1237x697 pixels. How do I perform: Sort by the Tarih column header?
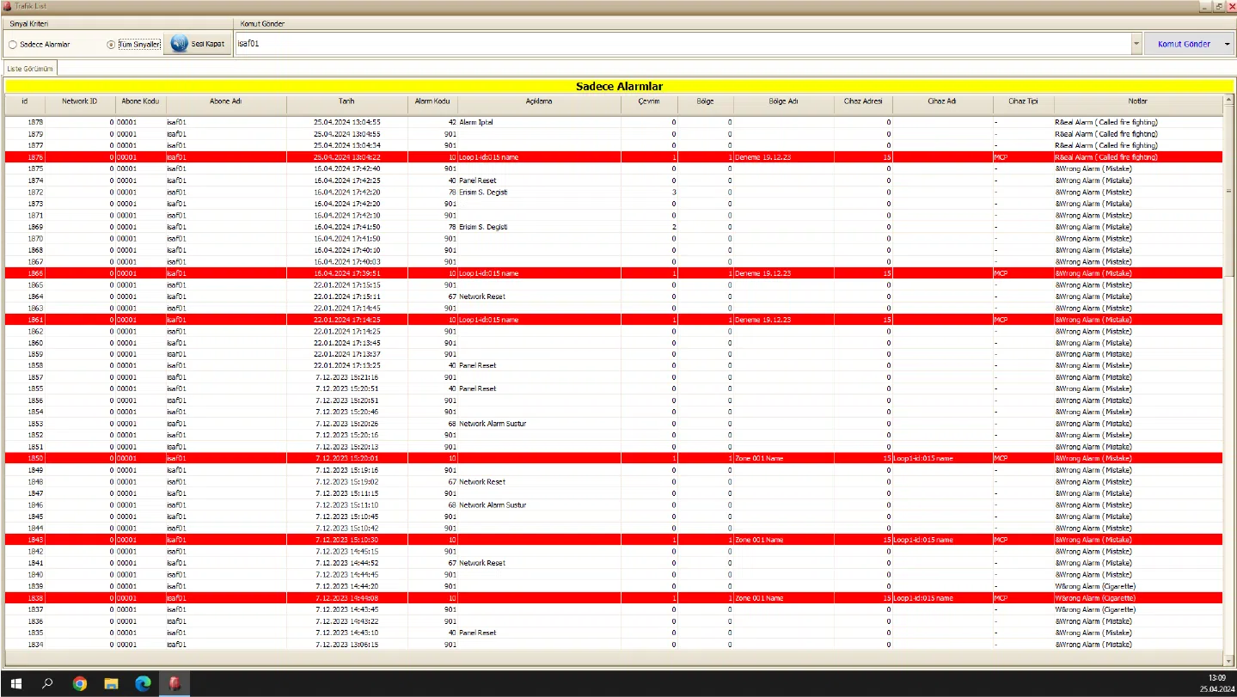pyautogui.click(x=346, y=101)
